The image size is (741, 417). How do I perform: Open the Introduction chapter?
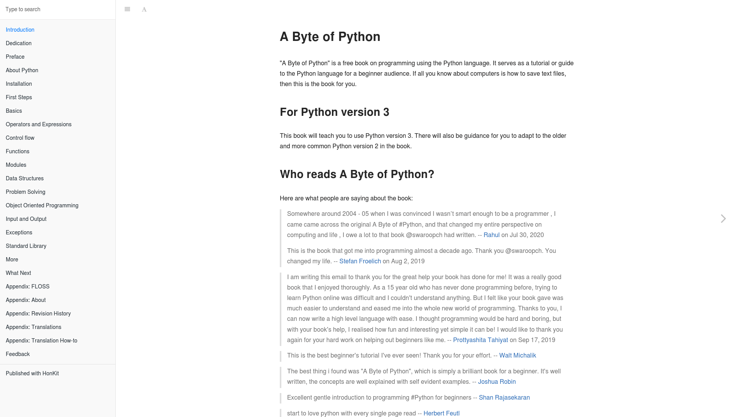click(20, 30)
